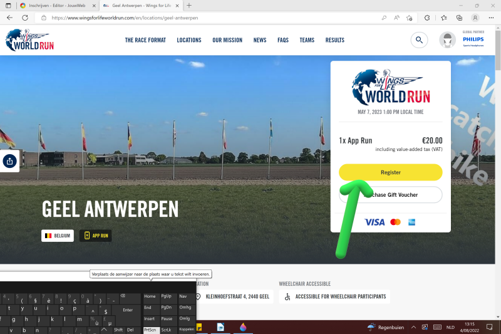Click the taskbar clock showing 13:15
The width and height of the screenshot is (501, 334).
470,327
